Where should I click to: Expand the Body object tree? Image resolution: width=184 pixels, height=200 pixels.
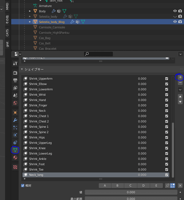click(x=30, y=11)
